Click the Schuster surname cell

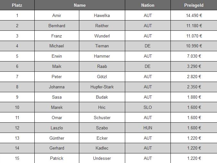pos(102,118)
